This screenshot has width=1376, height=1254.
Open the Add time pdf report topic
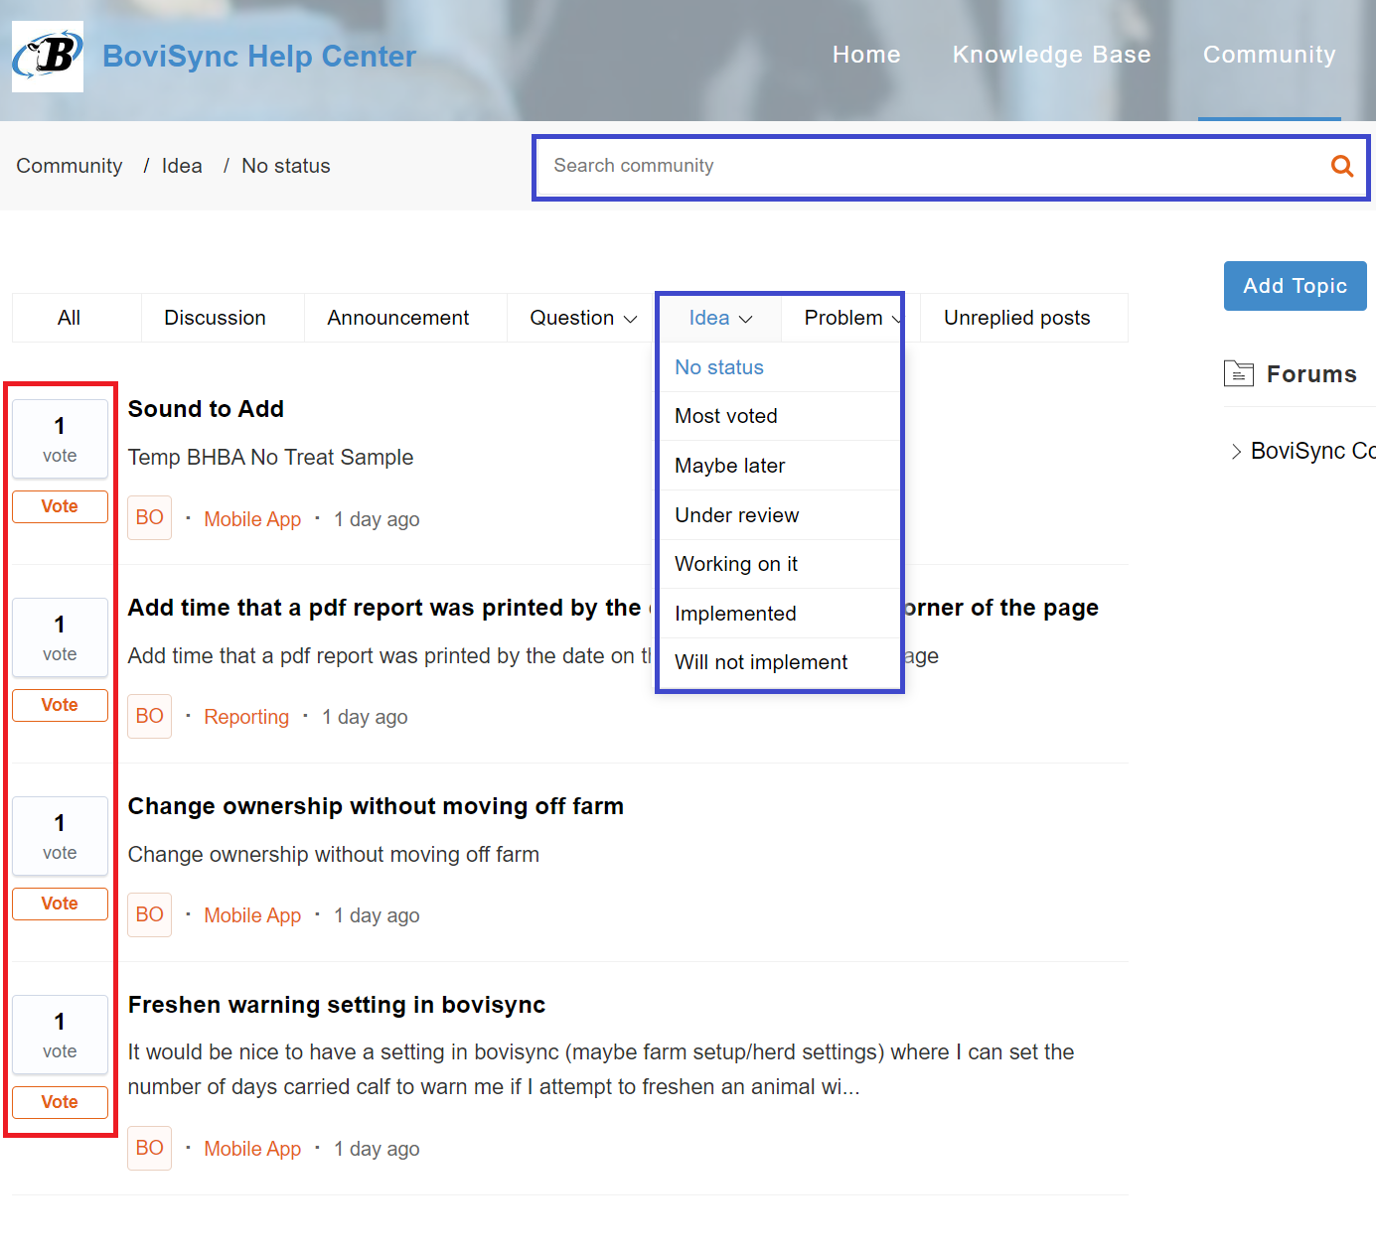point(613,608)
